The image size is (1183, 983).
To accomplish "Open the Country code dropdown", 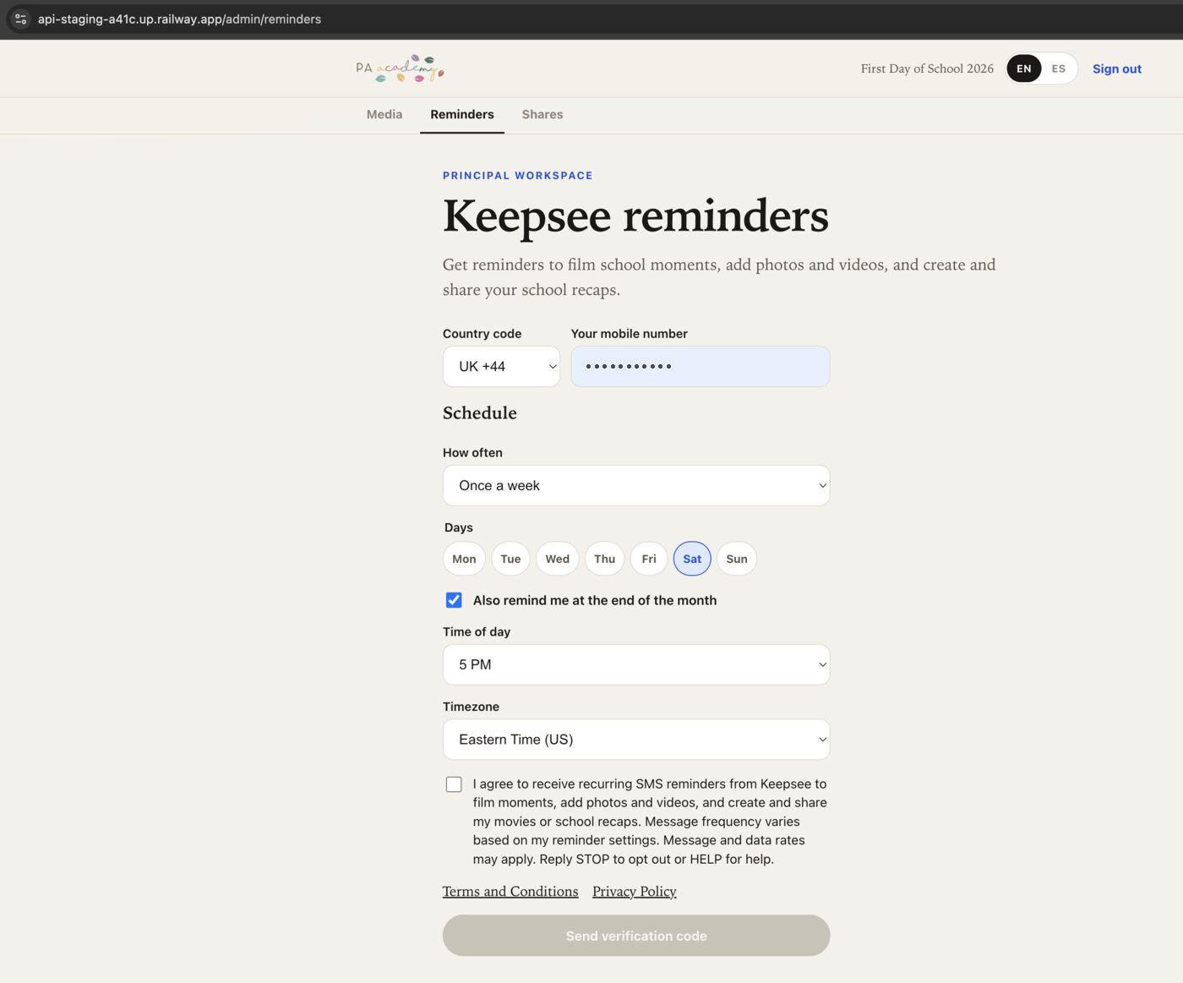I will click(x=501, y=366).
